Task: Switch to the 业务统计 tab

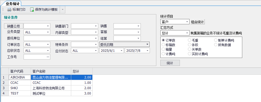Action: click(x=13, y=3)
